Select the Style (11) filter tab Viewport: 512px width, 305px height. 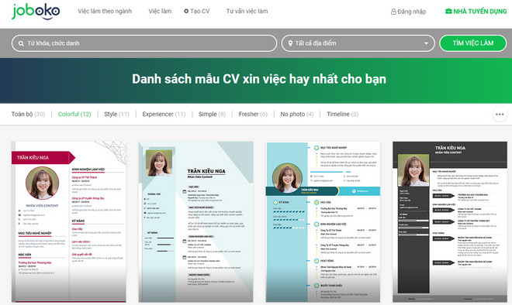click(116, 114)
